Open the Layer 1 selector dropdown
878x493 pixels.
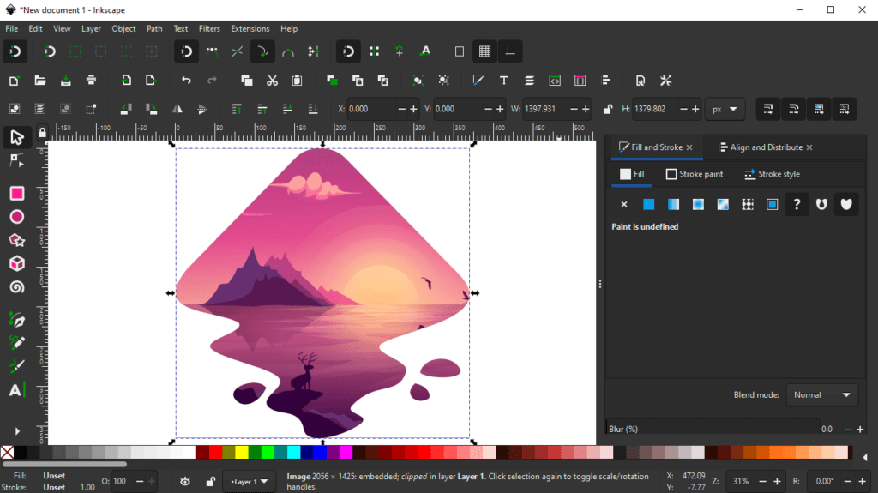250,481
